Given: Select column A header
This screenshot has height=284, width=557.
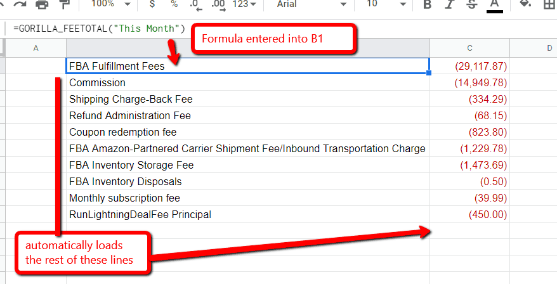Looking at the screenshot, I should (35, 48).
